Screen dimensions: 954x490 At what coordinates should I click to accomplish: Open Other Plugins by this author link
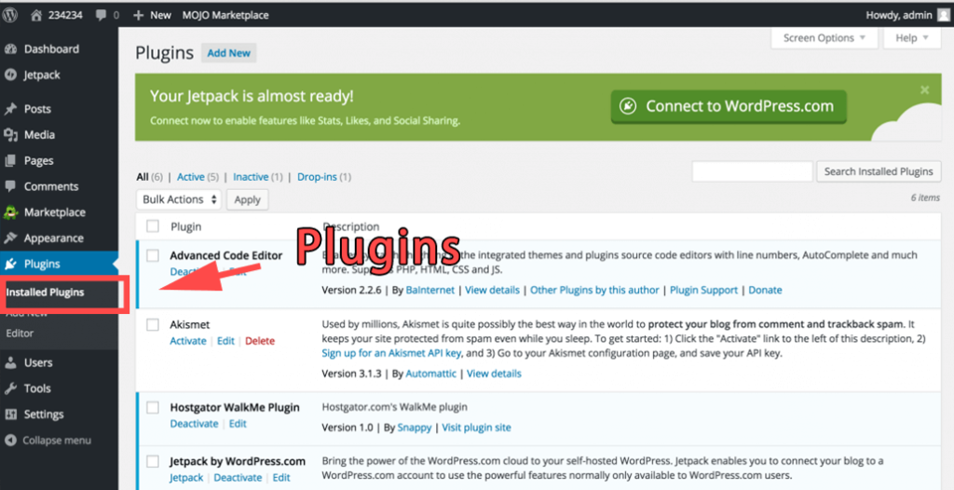click(594, 291)
